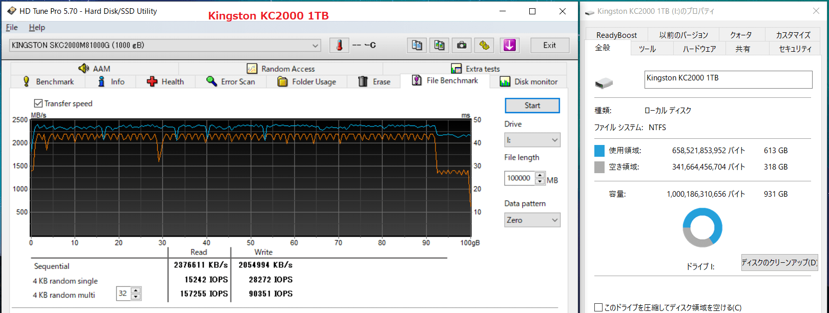This screenshot has height=313, width=829.
Task: Open the セキュリティ tab in properties
Action: point(795,49)
